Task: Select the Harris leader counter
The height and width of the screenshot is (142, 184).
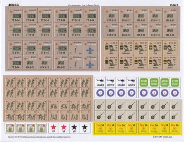Action: coord(126,62)
